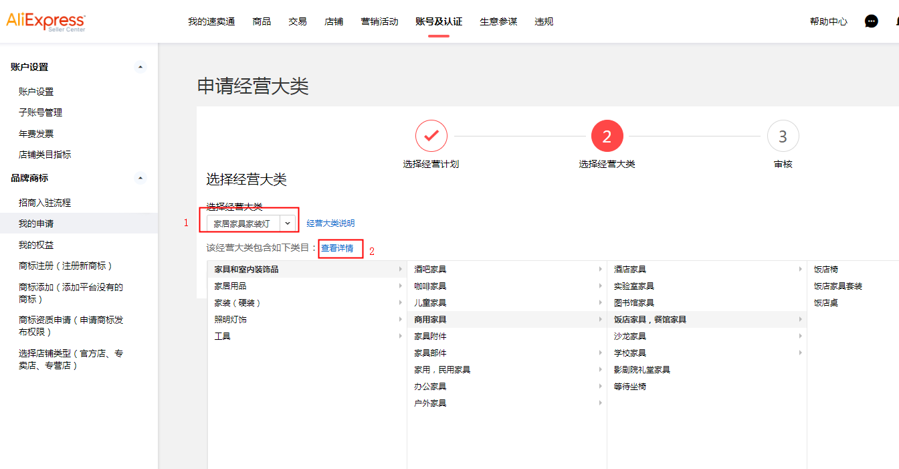
Task: Select 我的申请 in the sidebar
Action: [36, 223]
